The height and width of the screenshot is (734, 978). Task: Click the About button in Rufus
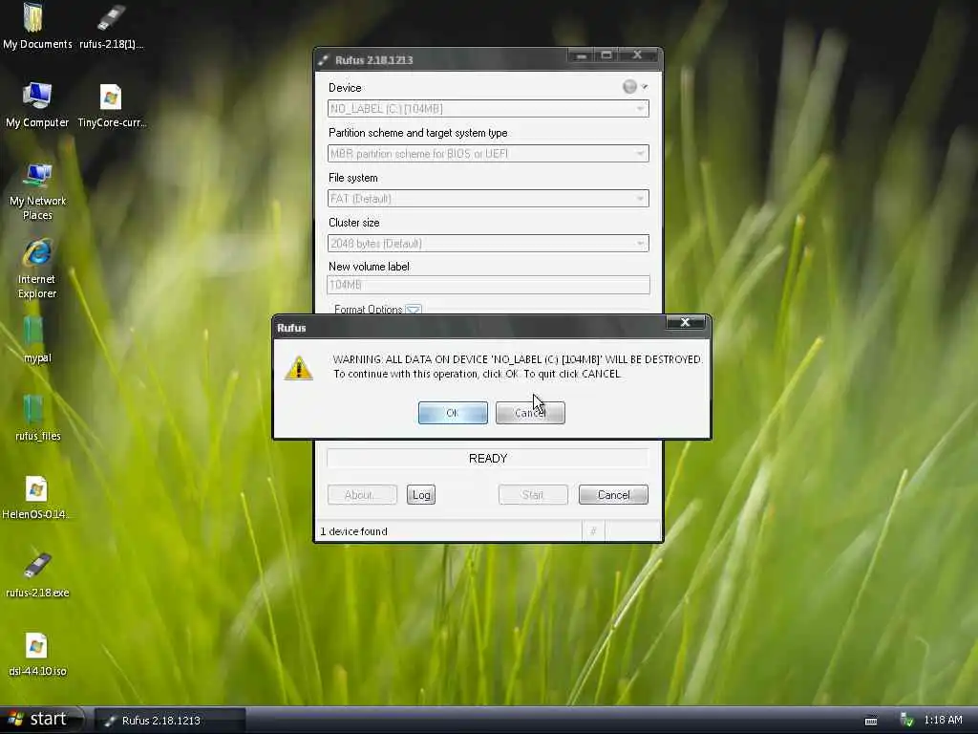pyautogui.click(x=362, y=495)
